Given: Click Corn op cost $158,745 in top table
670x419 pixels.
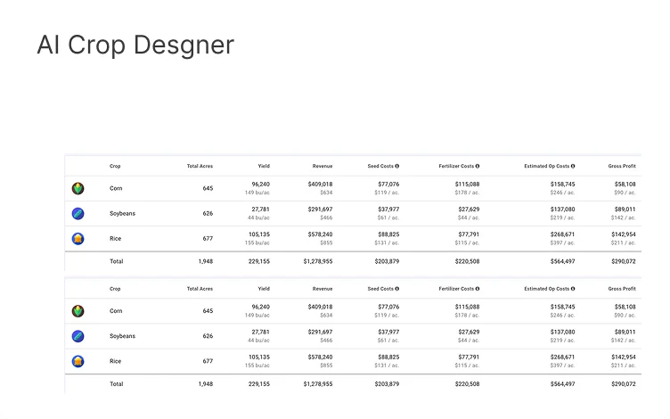Looking at the screenshot, I should (562, 185).
